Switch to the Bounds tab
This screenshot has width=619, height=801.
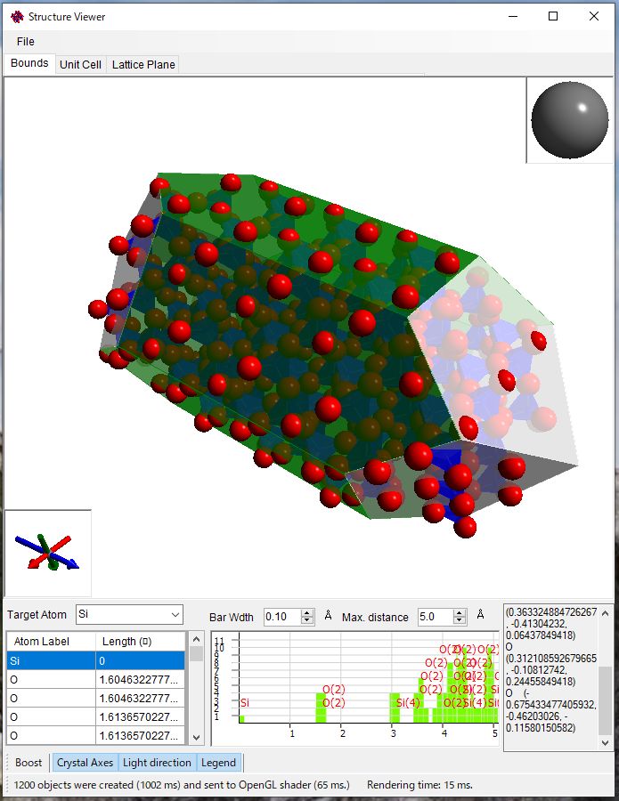pyautogui.click(x=29, y=63)
